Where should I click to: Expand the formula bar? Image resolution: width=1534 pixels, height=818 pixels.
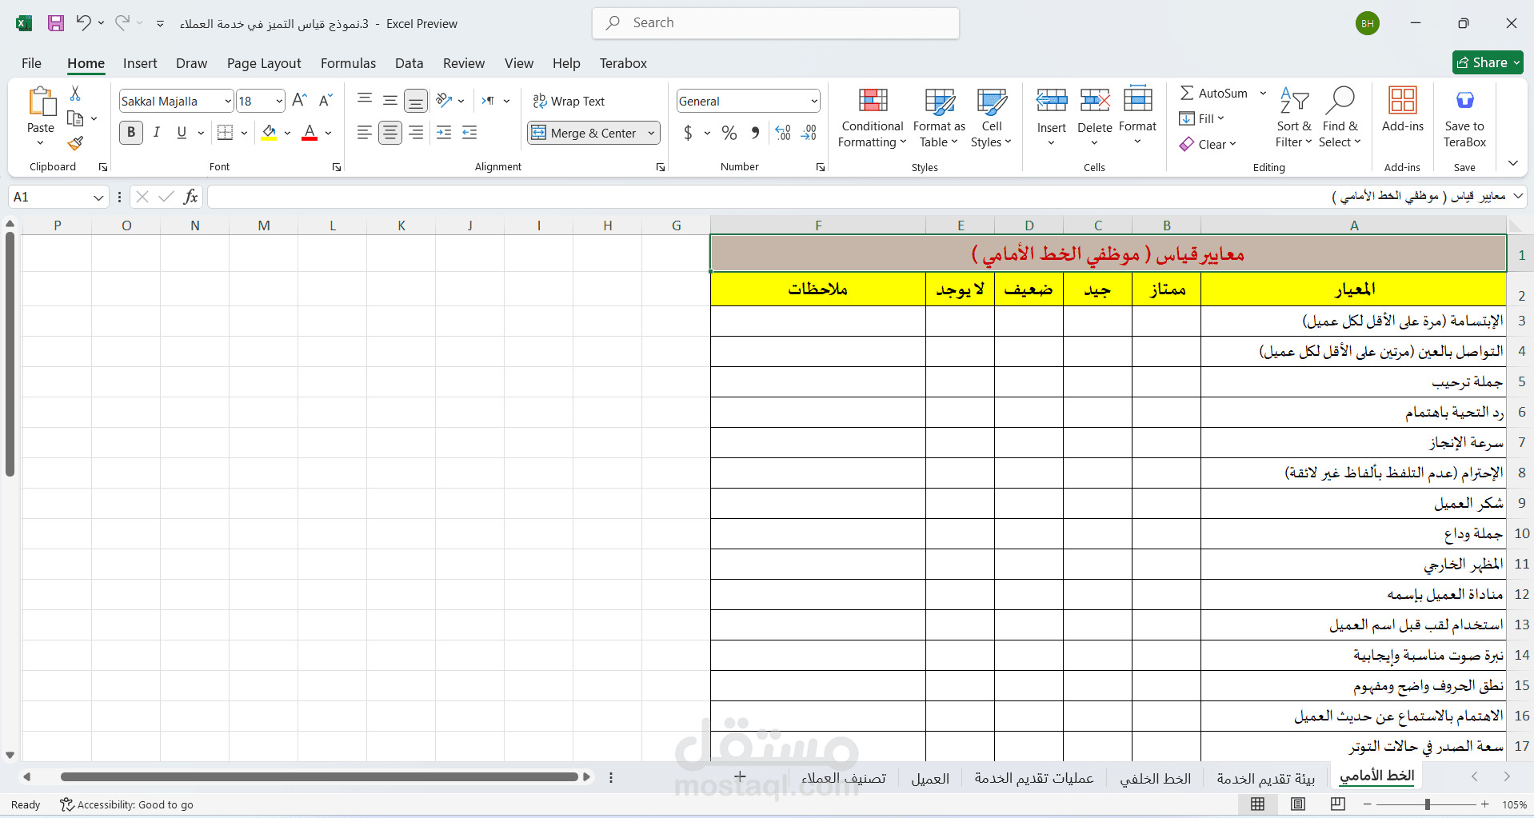(1518, 196)
